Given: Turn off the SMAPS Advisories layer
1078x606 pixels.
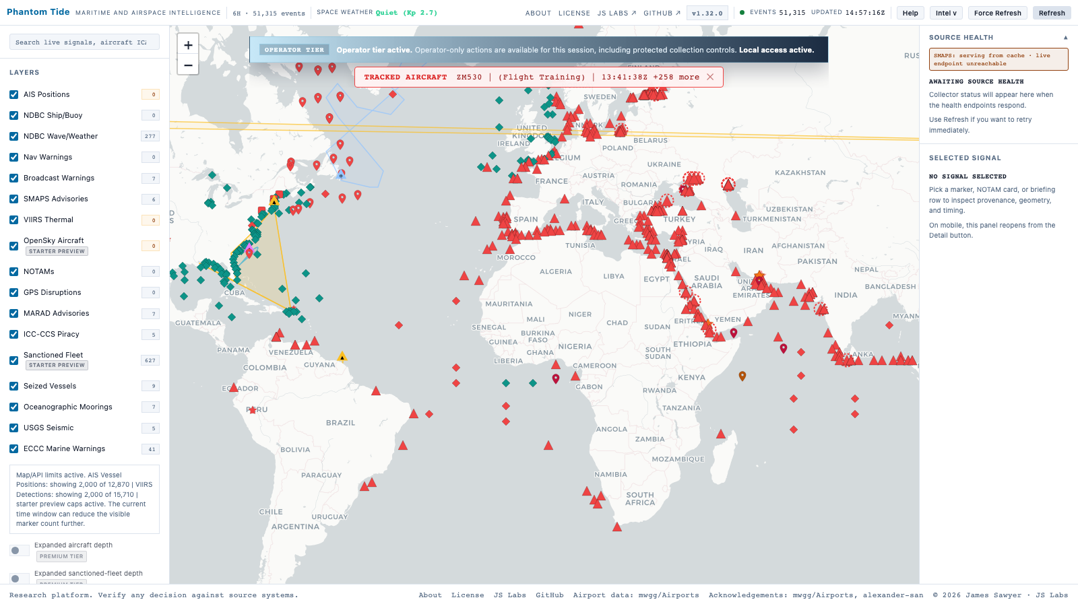Looking at the screenshot, I should (14, 199).
